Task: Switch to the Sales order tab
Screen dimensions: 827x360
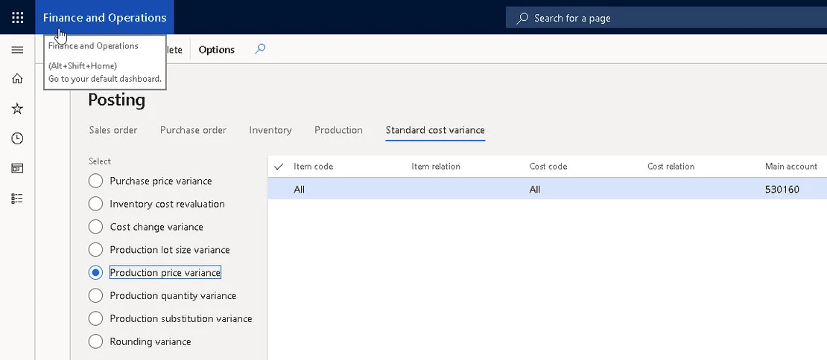Action: click(113, 130)
